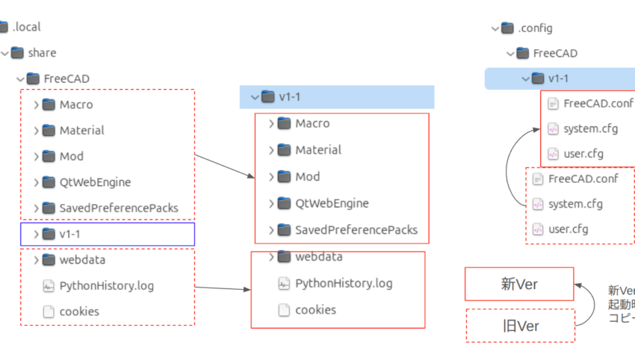Click the QtWebEngine folder icon in left tree
The image size is (635, 357).
[49, 182]
